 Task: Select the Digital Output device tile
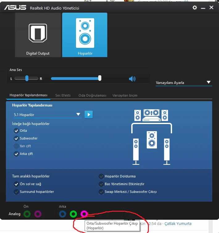(x=38, y=35)
